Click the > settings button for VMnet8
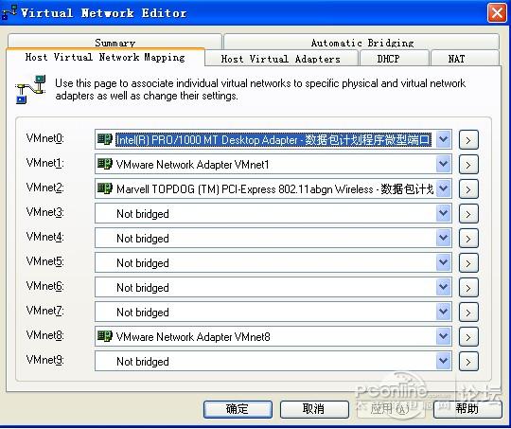 pyautogui.click(x=468, y=337)
